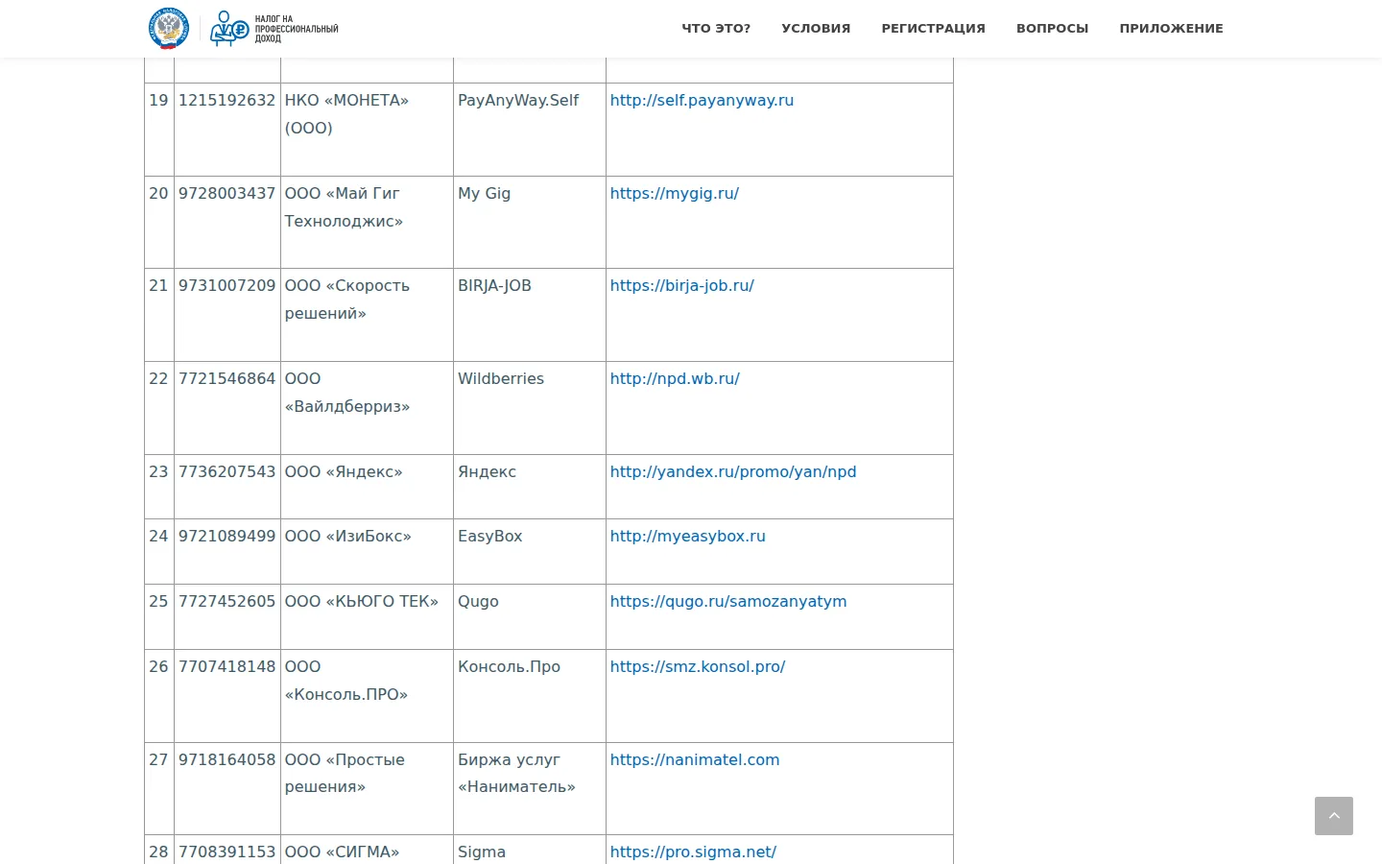The image size is (1382, 864).
Task: Click row number 28
Action: click(x=158, y=852)
